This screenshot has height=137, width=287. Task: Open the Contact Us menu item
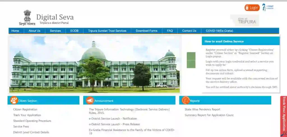point(189,31)
